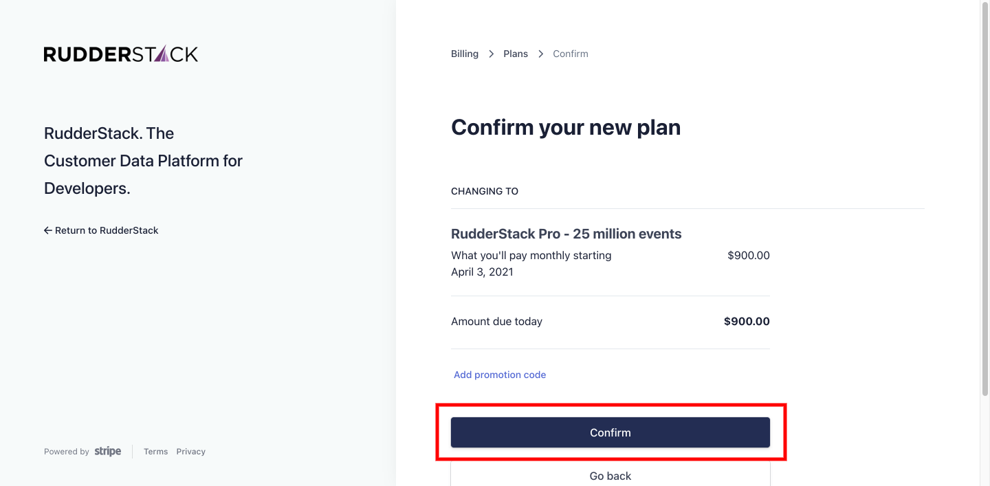Open the Privacy page
Viewport: 990px width, 486px height.
point(190,452)
